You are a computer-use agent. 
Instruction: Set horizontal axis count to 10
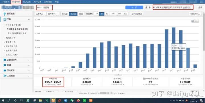[97, 14]
